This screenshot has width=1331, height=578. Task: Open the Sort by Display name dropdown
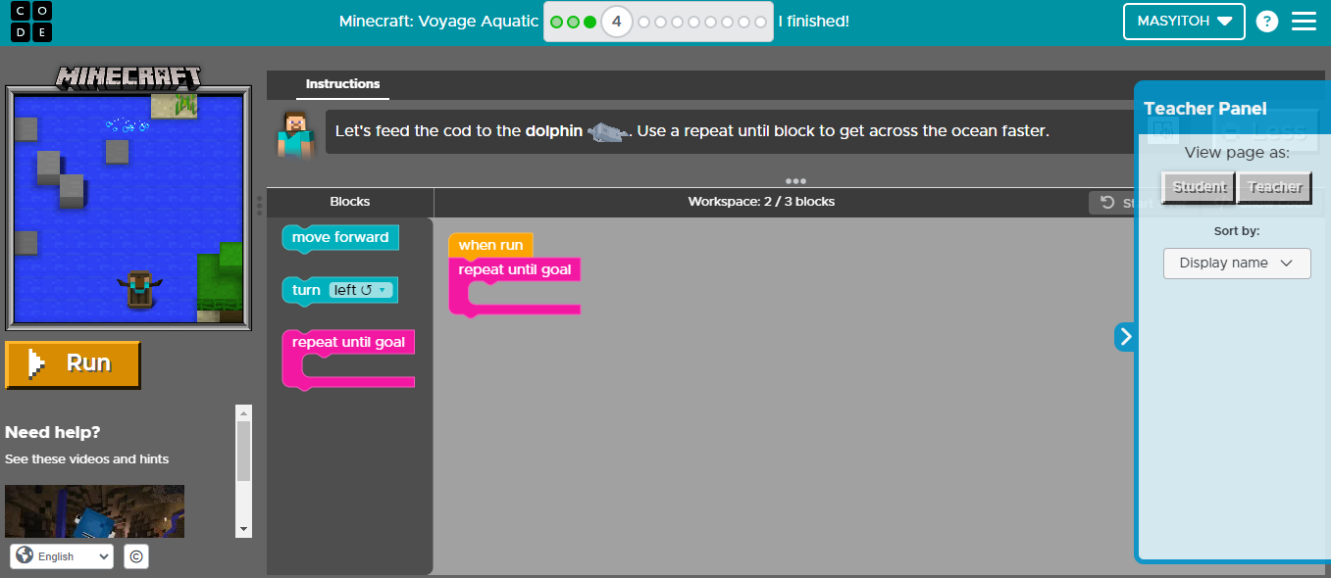coord(1237,263)
